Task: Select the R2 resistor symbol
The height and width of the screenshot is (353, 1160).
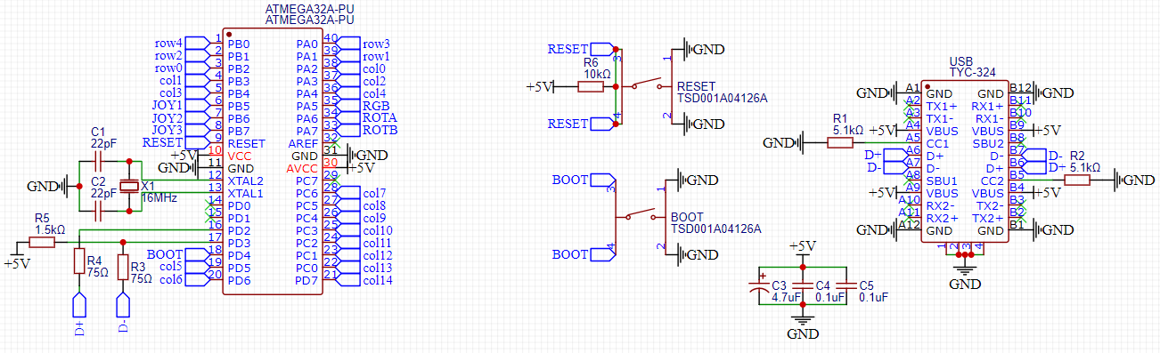Action: (1076, 181)
